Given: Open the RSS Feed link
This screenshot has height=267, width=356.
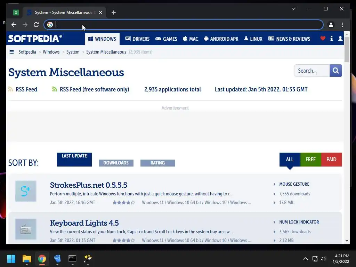Looking at the screenshot, I should (23, 89).
